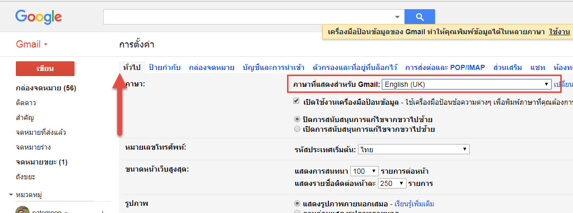Open จดหมายขยะ (1) spam folder
This screenshot has height=213, width=573.
click(x=42, y=162)
